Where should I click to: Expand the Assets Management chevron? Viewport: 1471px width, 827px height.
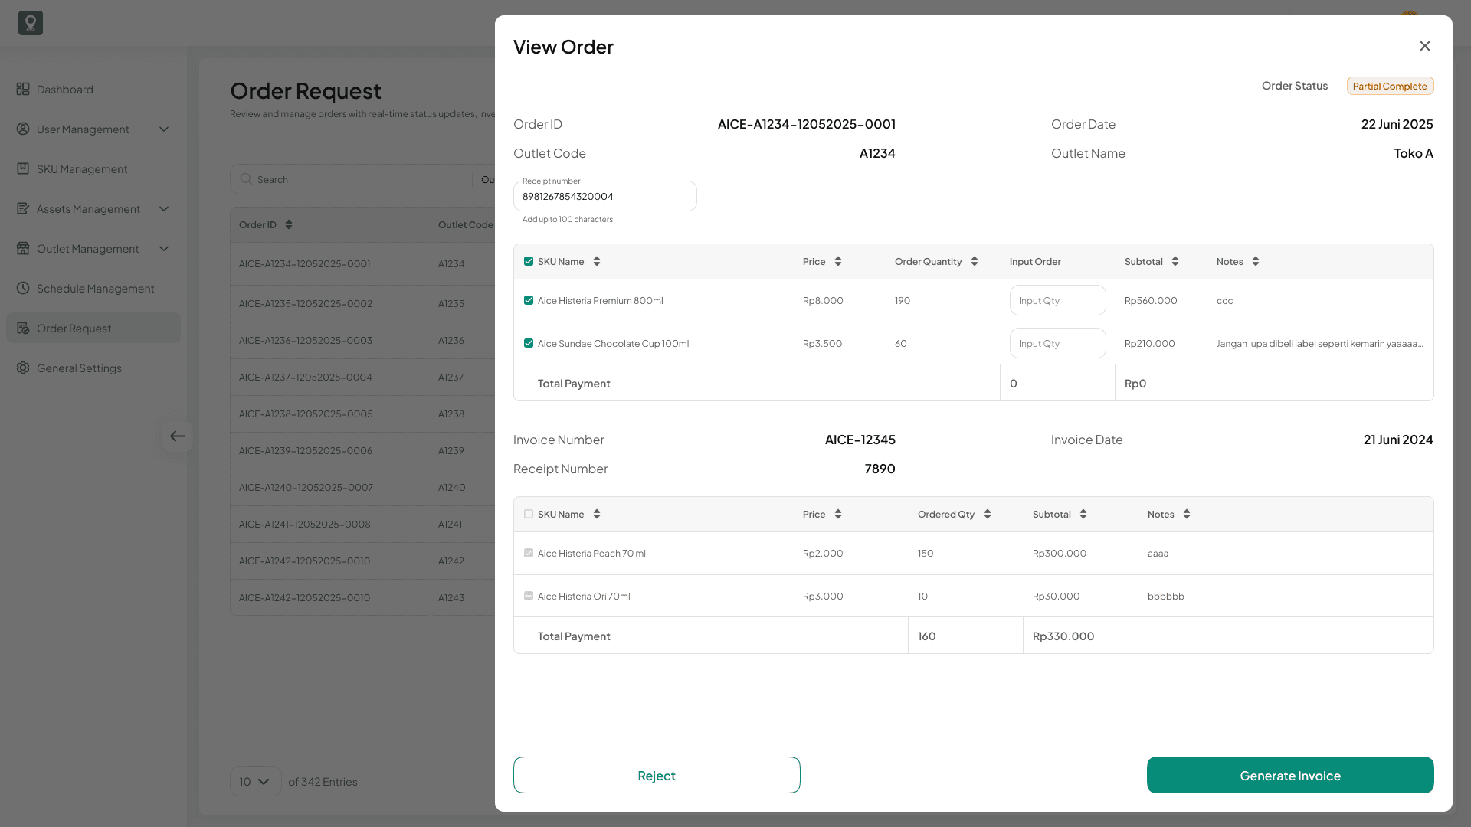pyautogui.click(x=164, y=208)
